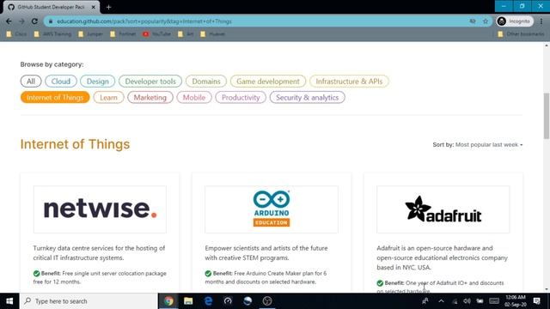Open the Windows notification center
The width and height of the screenshot is (550, 309).
pos(536,301)
